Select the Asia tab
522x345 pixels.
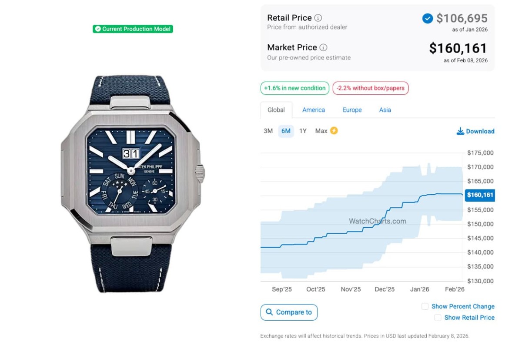385,110
